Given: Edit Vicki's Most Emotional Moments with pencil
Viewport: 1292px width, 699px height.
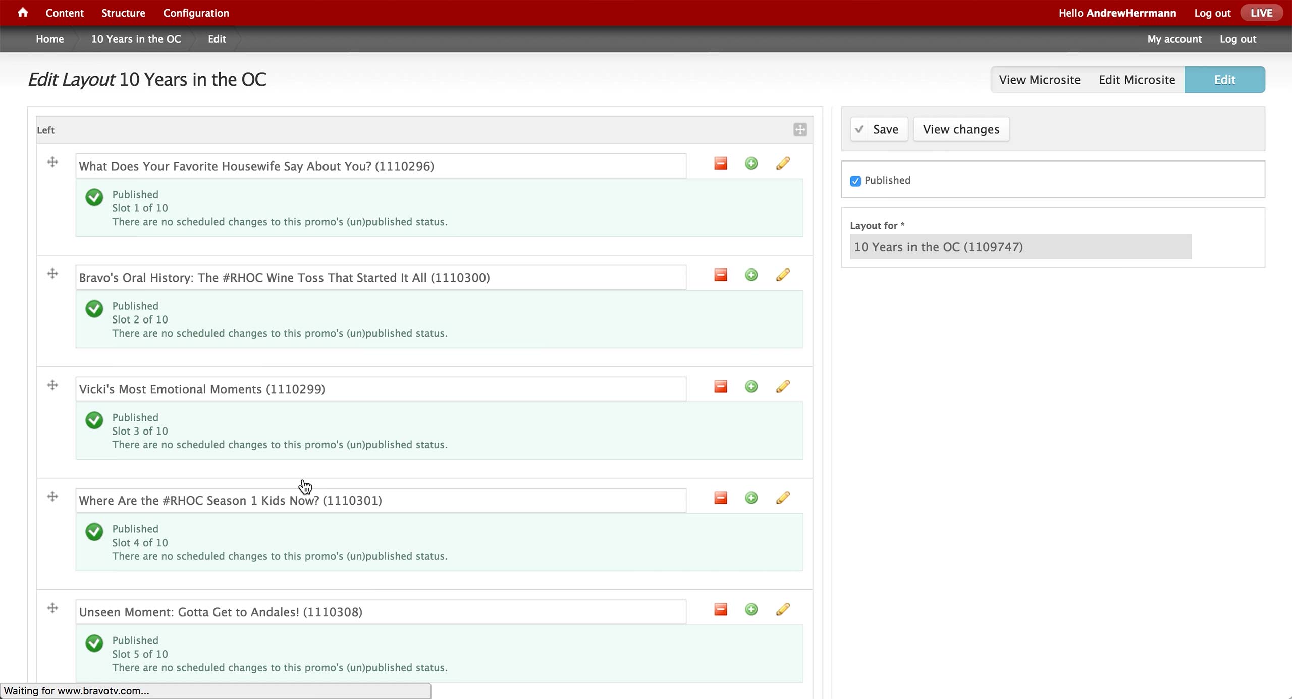Looking at the screenshot, I should [x=782, y=387].
